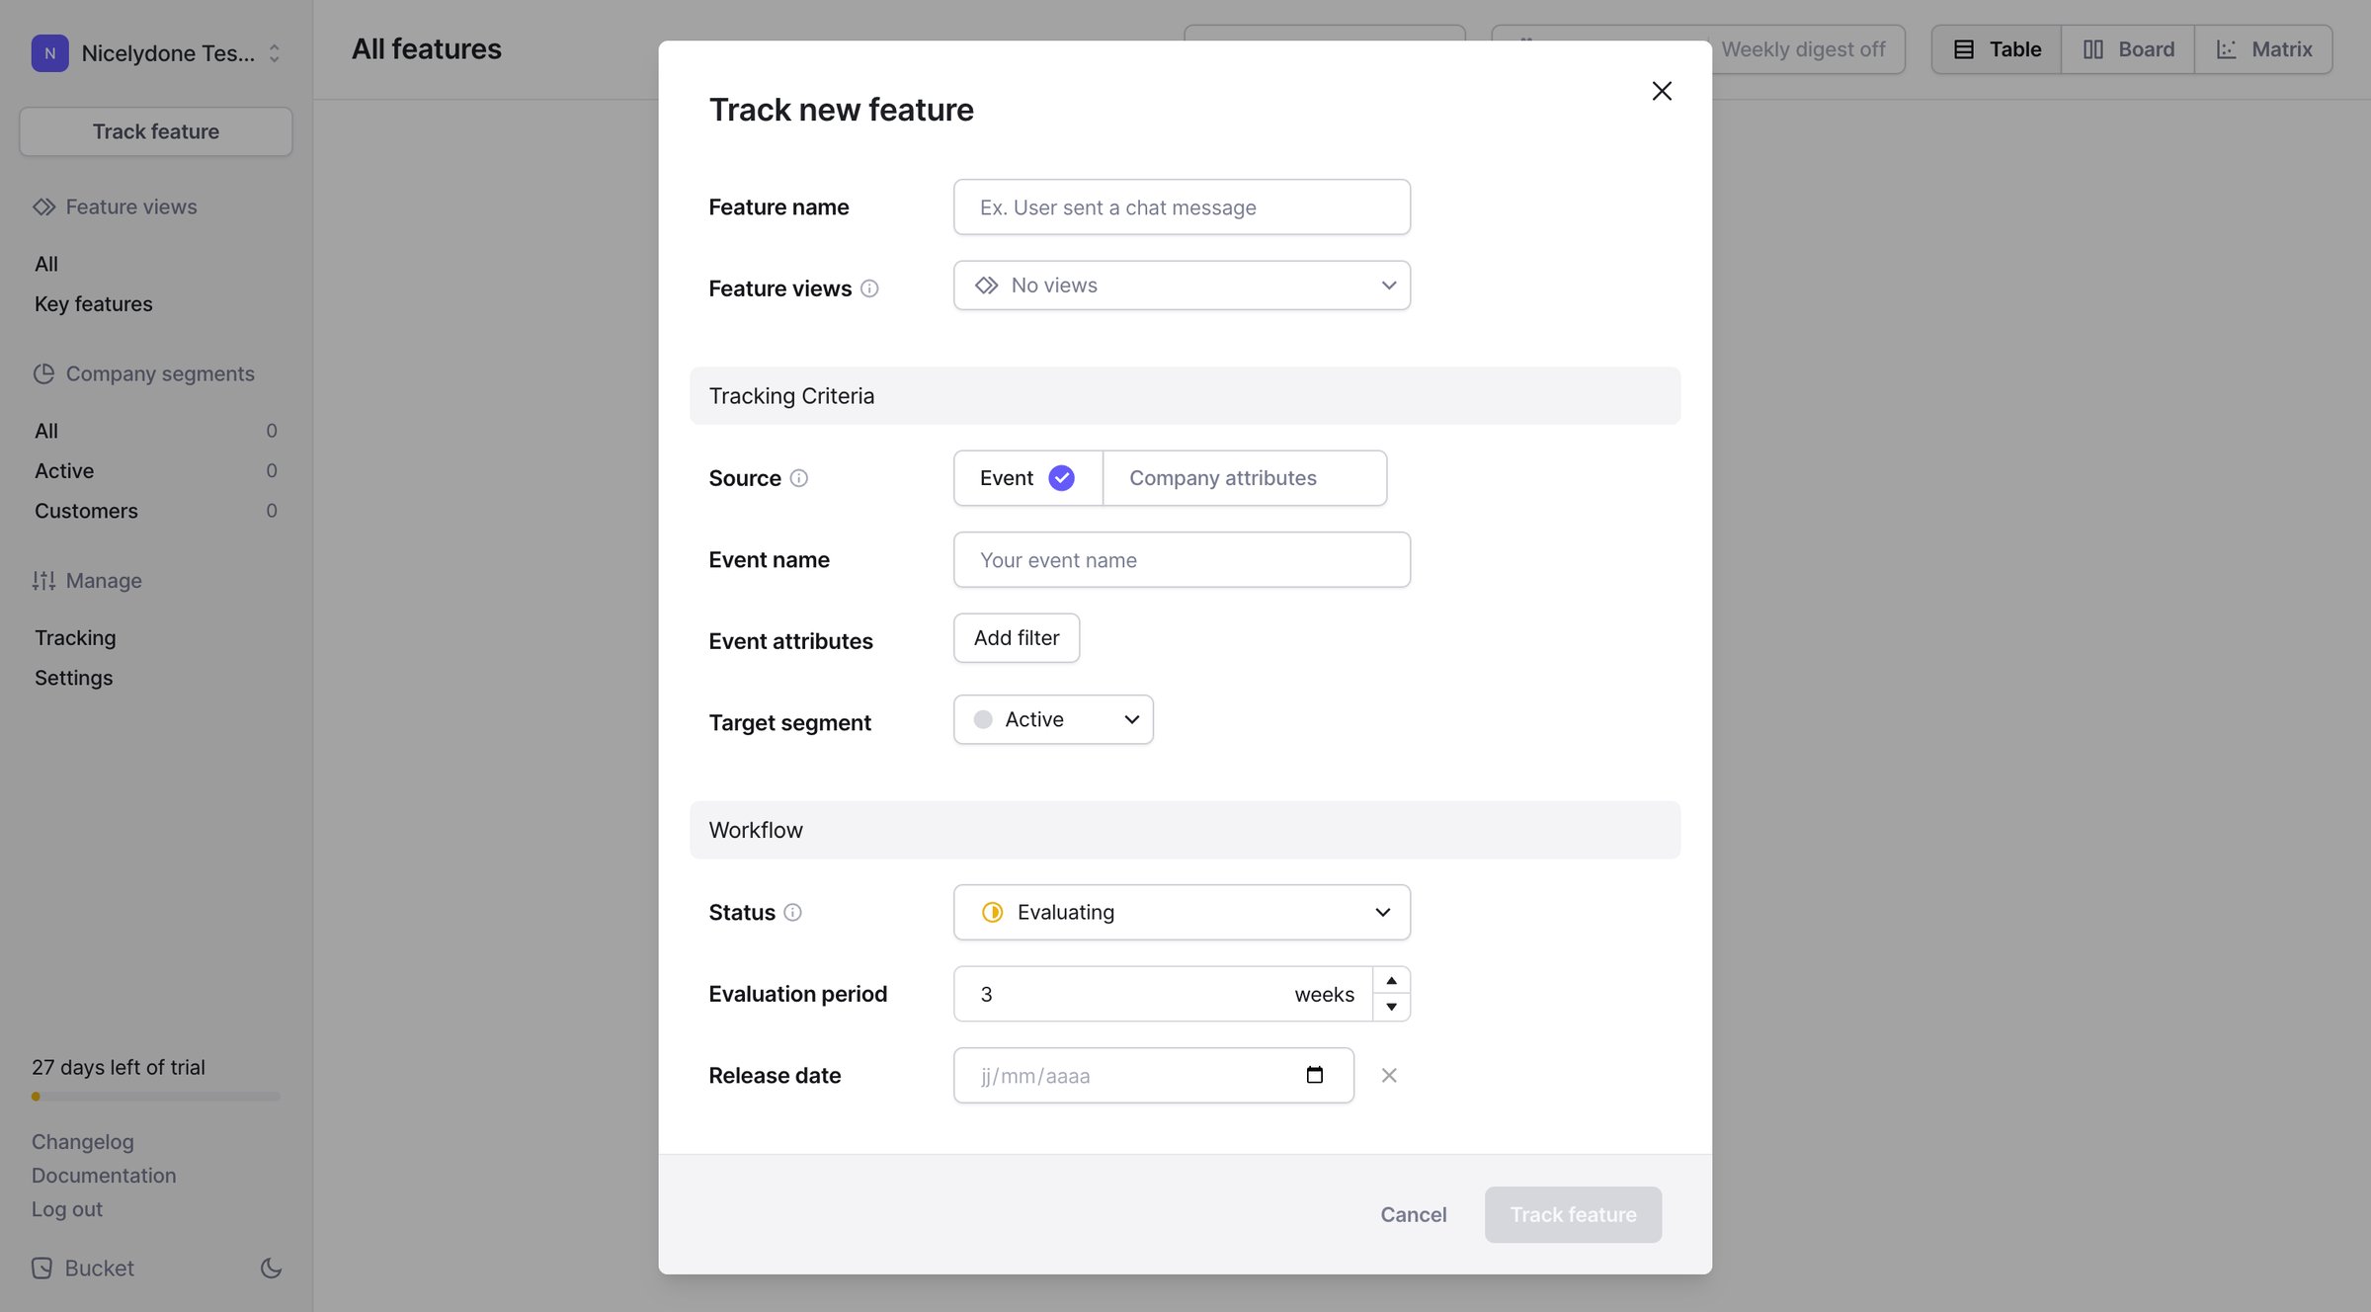Open the Changelog link
The height and width of the screenshot is (1312, 2371).
pyautogui.click(x=83, y=1142)
